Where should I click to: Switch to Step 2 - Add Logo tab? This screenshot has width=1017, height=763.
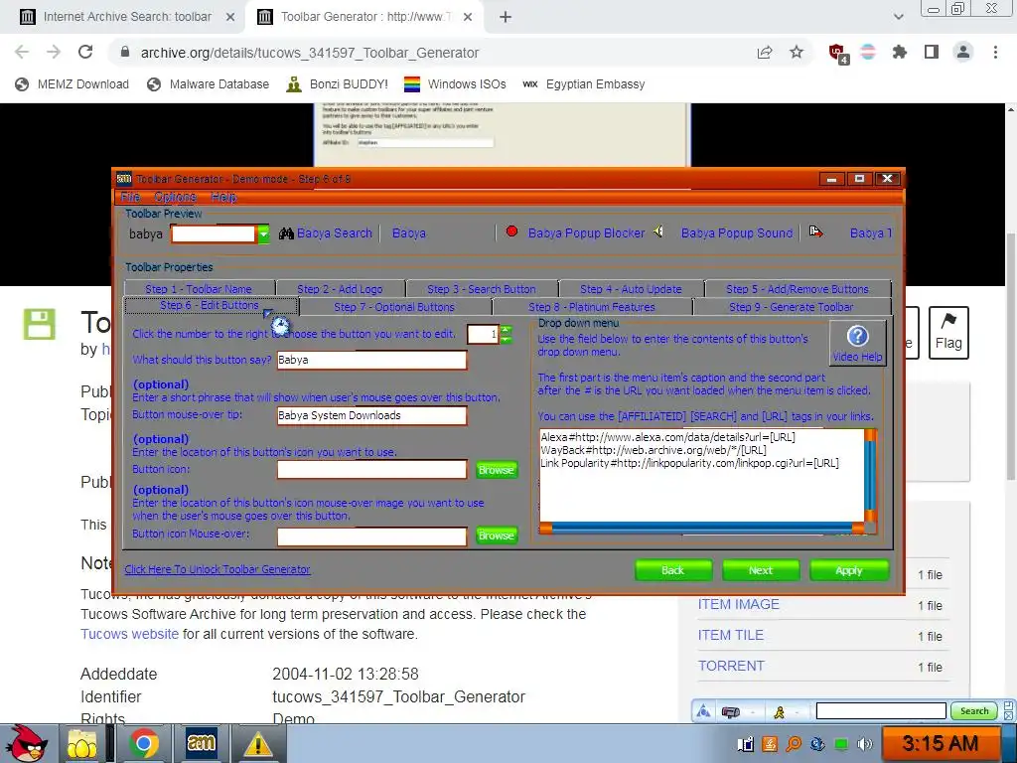pos(340,289)
